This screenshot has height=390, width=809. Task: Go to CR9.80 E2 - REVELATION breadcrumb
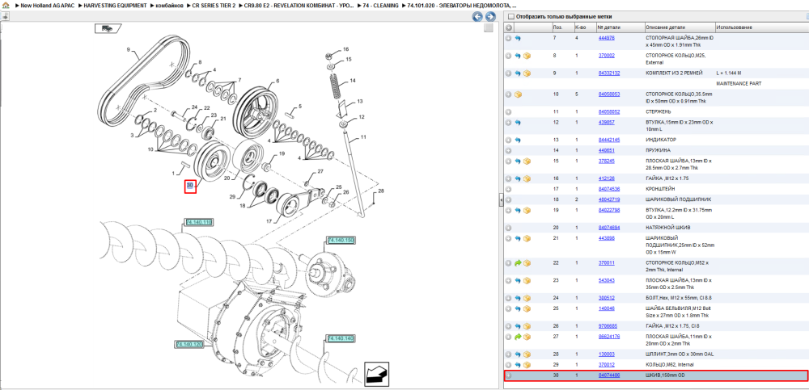[x=299, y=5]
